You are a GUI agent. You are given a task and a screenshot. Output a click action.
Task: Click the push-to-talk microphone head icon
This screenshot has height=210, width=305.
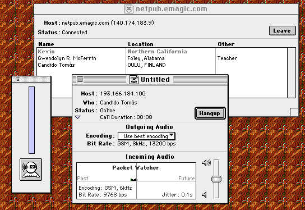pyautogui.click(x=31, y=170)
